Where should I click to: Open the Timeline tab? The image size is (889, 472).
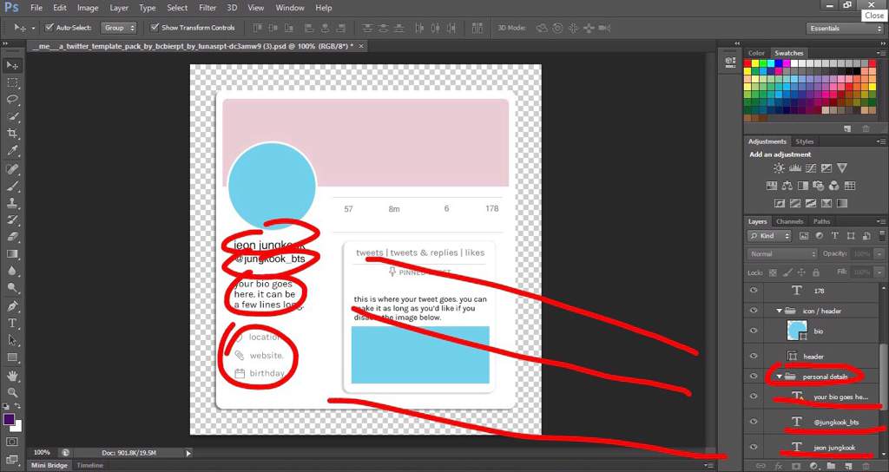[89, 465]
